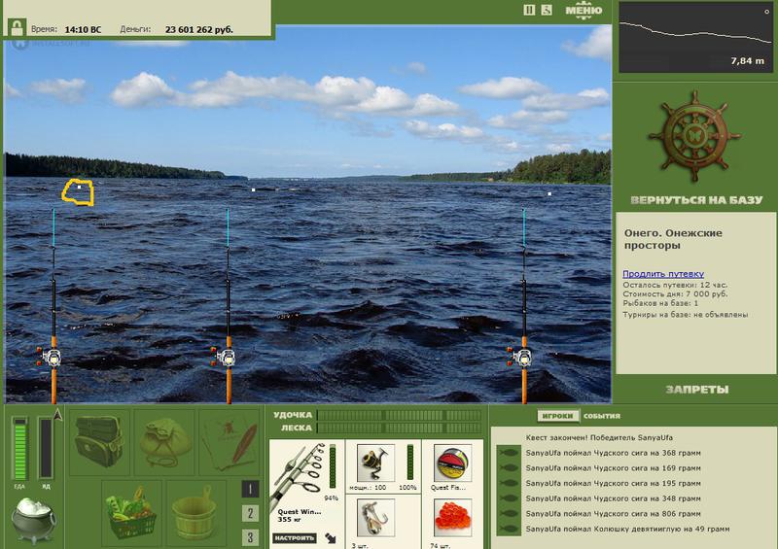Click the hook item with 3 шт.
The height and width of the screenshot is (549, 778).
tap(375, 518)
